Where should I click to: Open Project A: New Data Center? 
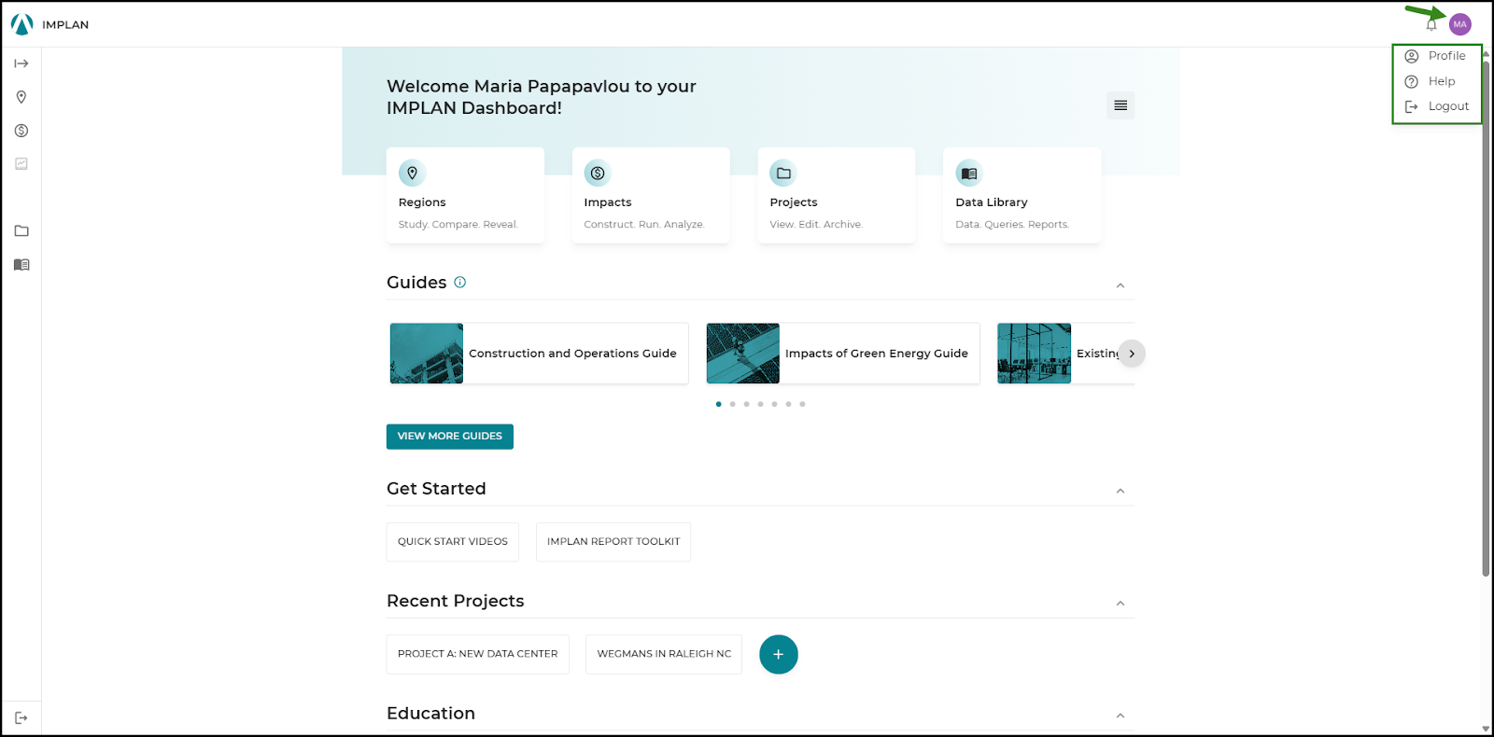pos(478,655)
